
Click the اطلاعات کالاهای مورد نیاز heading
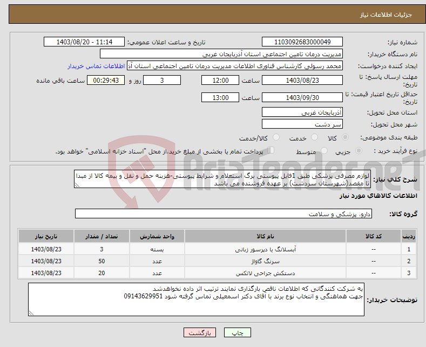[378, 196]
